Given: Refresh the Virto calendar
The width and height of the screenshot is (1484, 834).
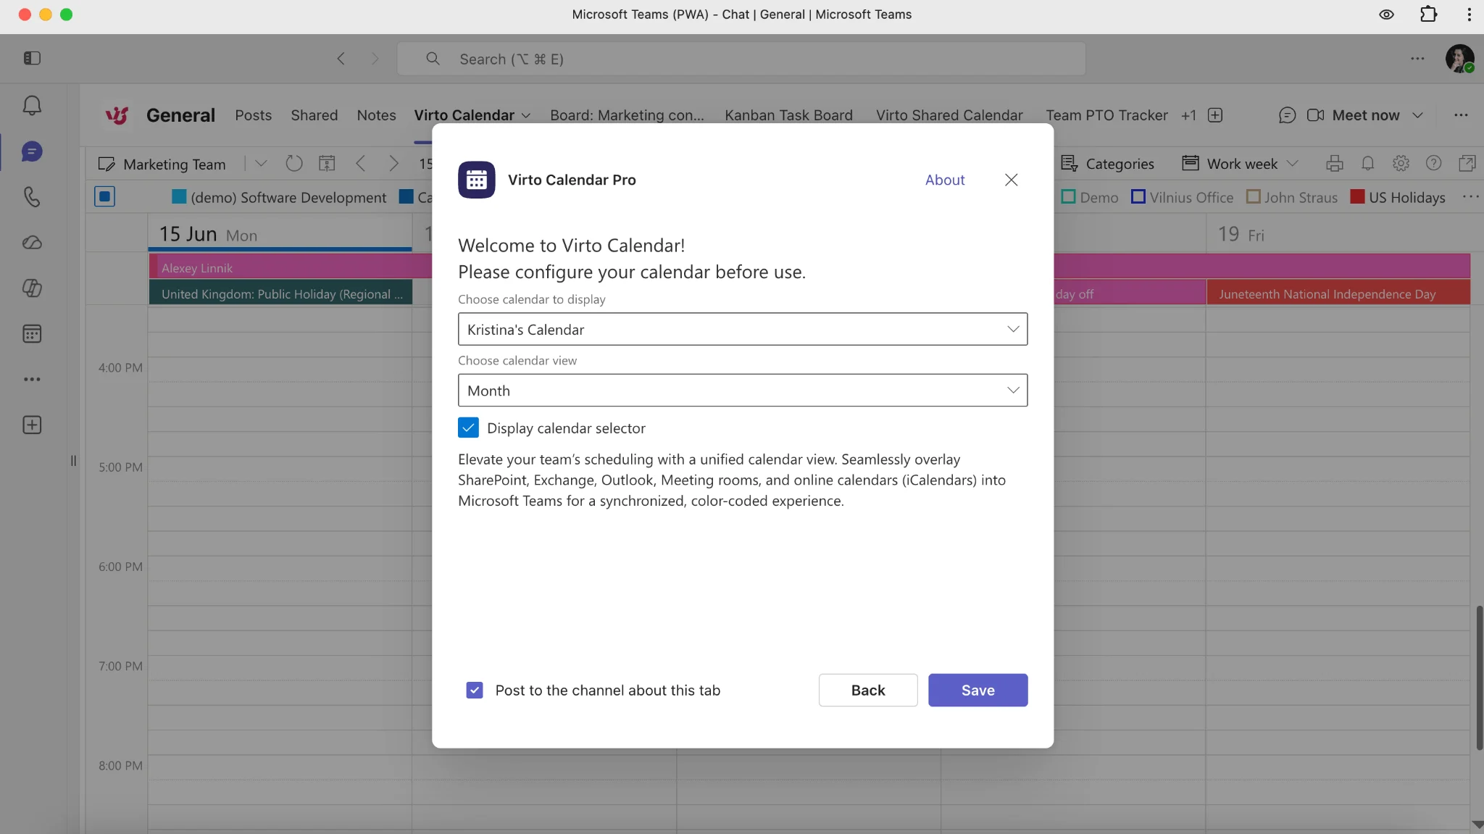Looking at the screenshot, I should [x=294, y=164].
